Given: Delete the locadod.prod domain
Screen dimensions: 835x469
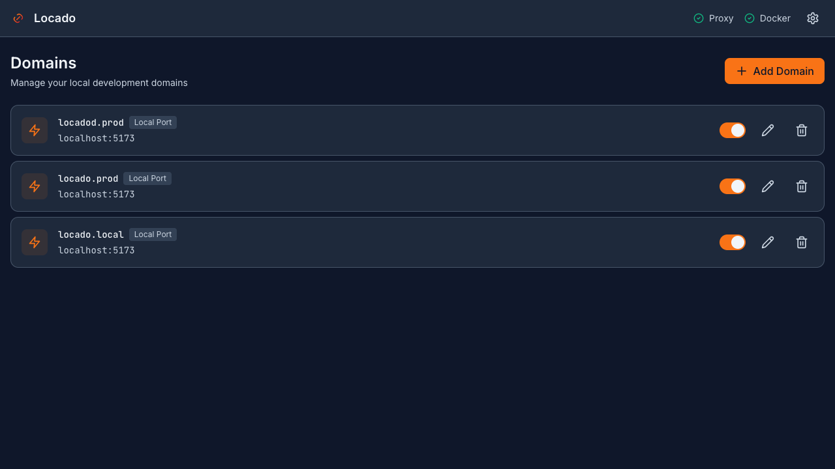Looking at the screenshot, I should point(802,130).
